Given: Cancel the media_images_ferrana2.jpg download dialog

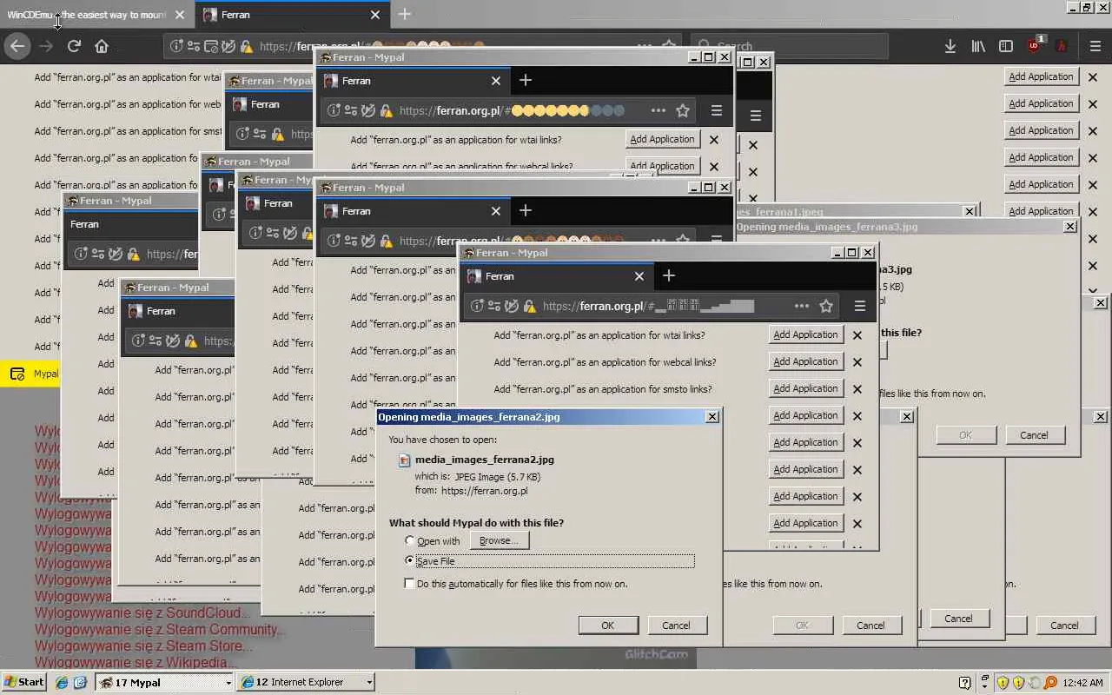Looking at the screenshot, I should 676,625.
